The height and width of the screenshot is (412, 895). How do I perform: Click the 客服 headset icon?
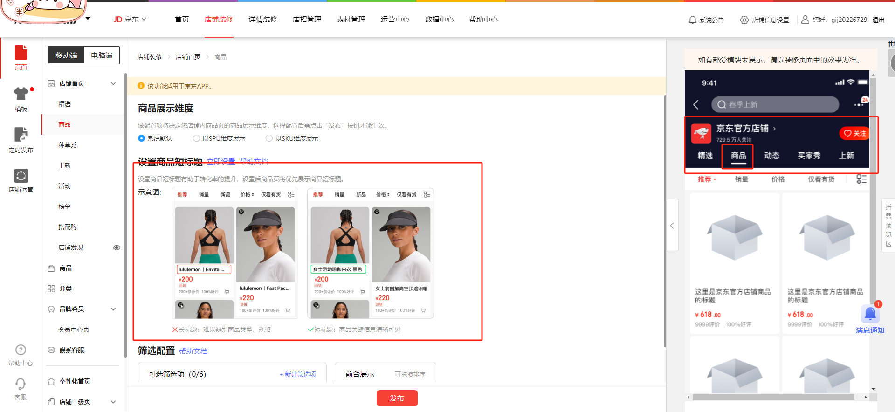point(21,384)
